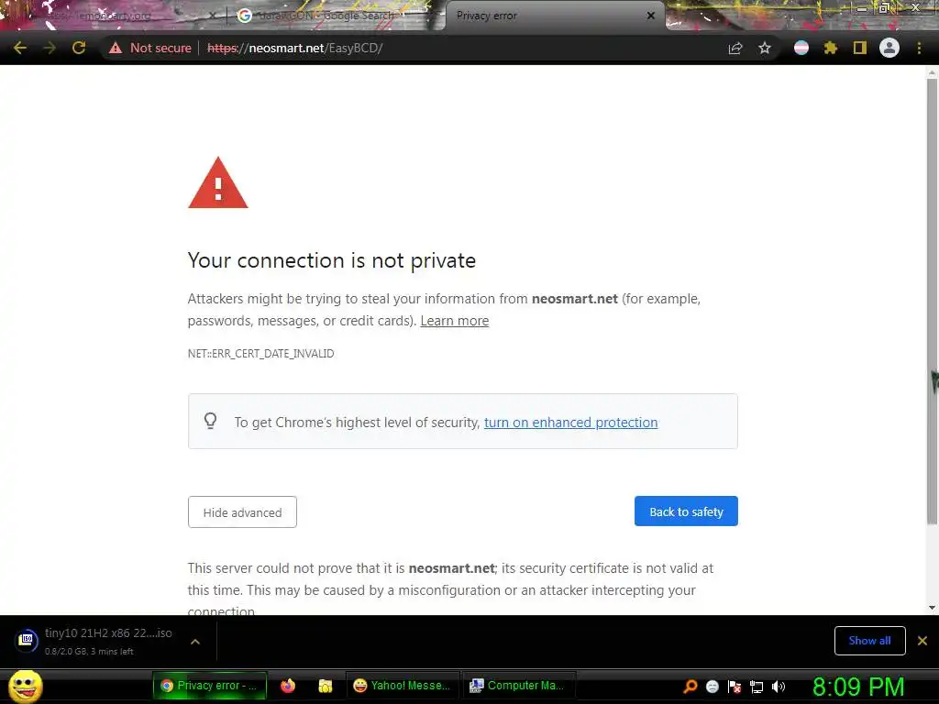
Task: Click the red warning triangle graphic
Action: point(218,183)
